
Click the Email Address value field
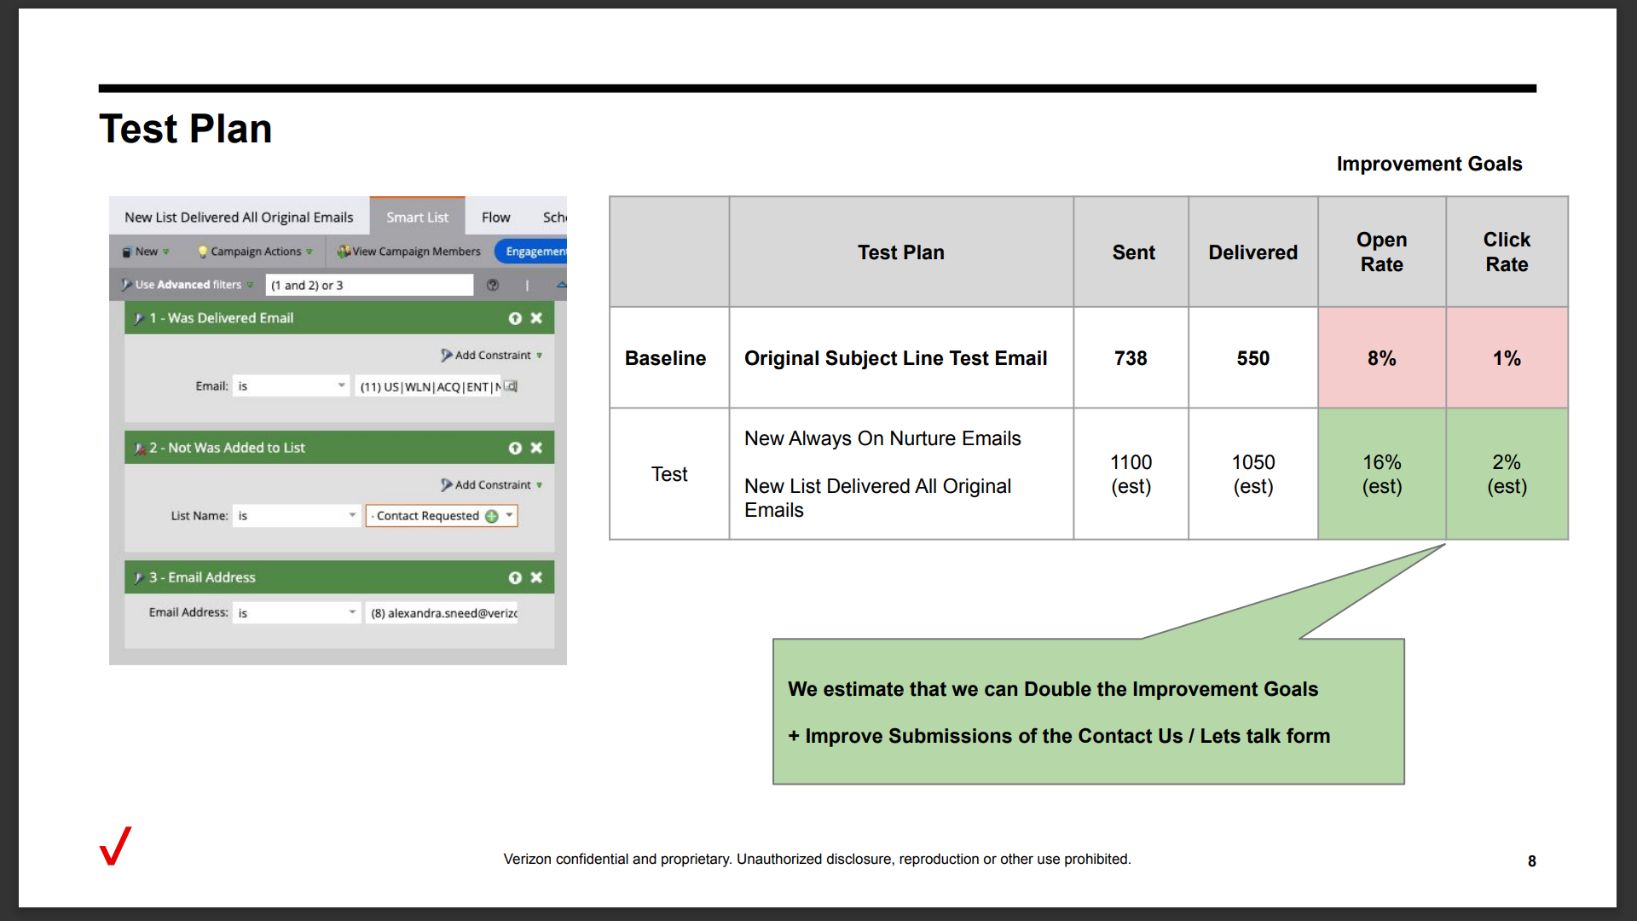[x=442, y=613]
